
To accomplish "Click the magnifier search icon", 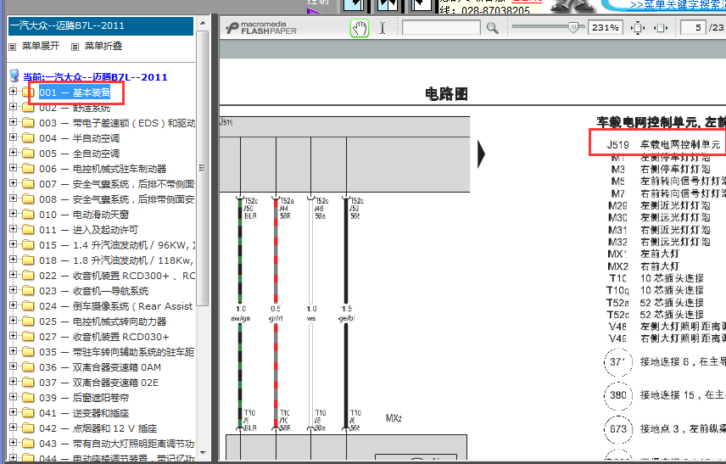I will (x=492, y=28).
